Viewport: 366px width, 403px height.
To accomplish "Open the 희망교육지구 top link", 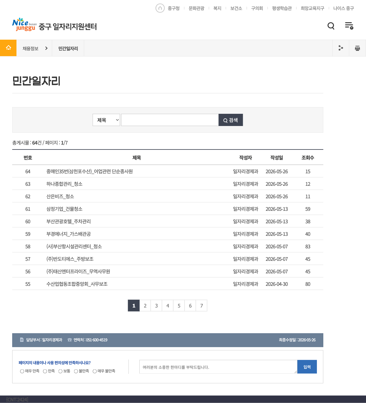I will point(312,8).
